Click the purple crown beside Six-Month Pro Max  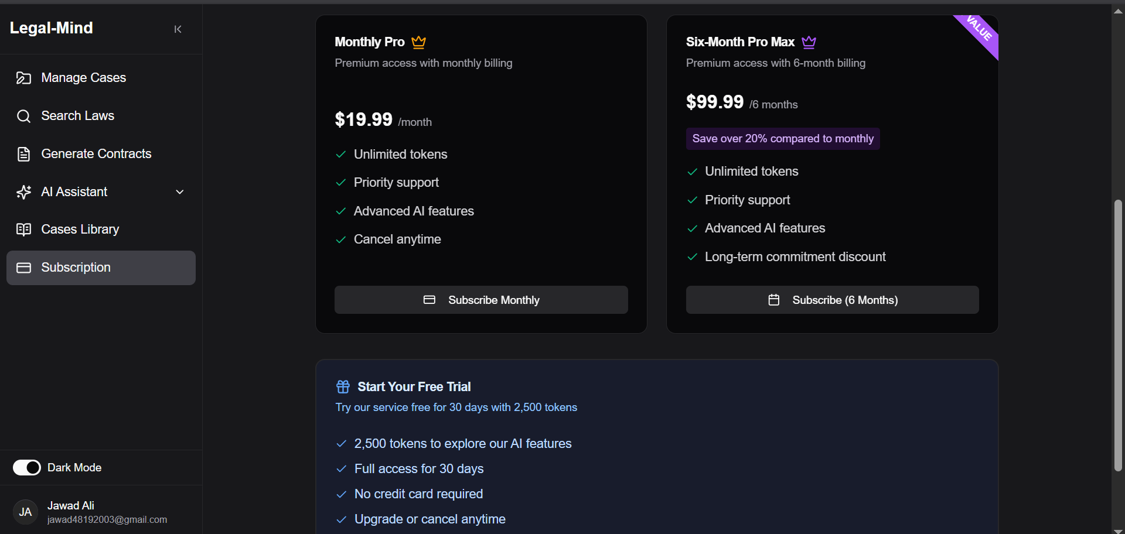tap(809, 42)
